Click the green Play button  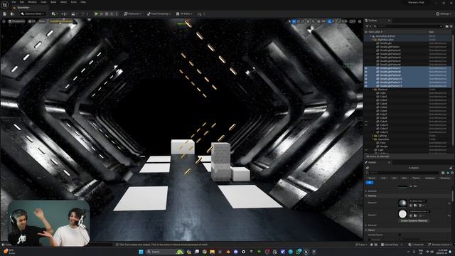tap(97, 14)
